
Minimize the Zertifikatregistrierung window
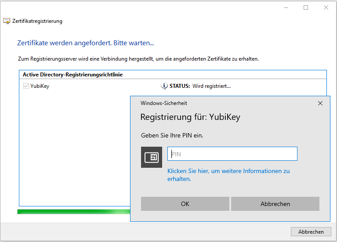coord(286,7)
